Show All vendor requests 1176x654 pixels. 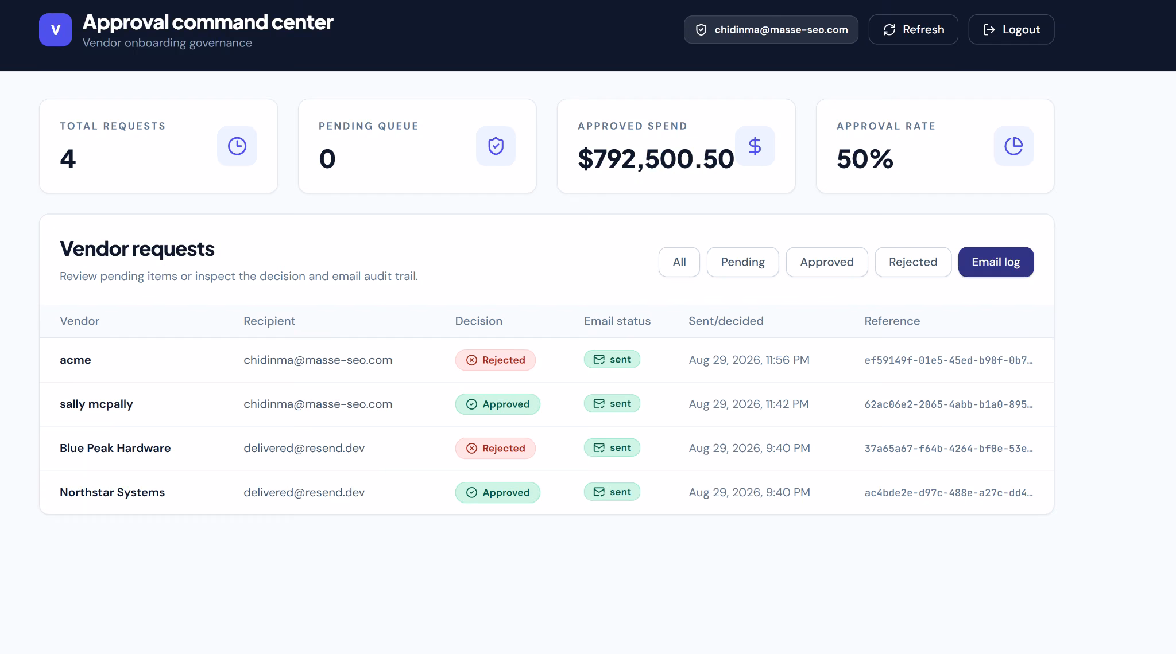[x=679, y=262]
